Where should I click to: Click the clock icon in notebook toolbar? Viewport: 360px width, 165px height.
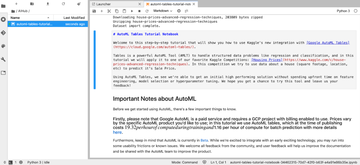click(x=179, y=11)
